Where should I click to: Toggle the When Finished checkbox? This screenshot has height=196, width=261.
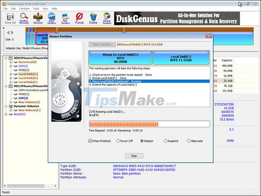point(90,141)
